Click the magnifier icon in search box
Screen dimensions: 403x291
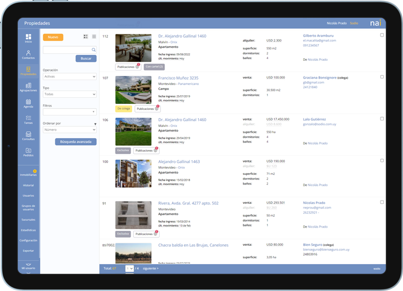pos(93,49)
